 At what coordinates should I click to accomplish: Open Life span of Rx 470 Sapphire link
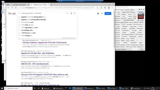pos(44,74)
